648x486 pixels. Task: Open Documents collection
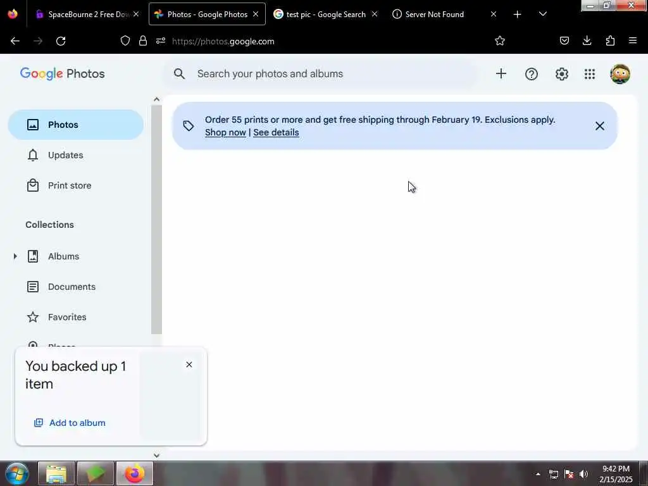click(x=76, y=287)
